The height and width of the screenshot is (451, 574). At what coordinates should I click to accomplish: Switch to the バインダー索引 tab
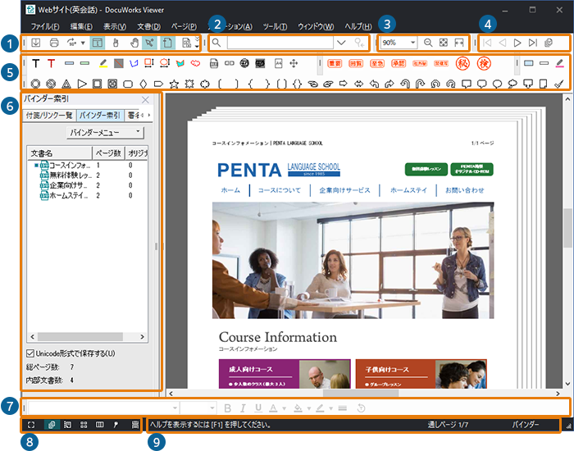[x=100, y=116]
